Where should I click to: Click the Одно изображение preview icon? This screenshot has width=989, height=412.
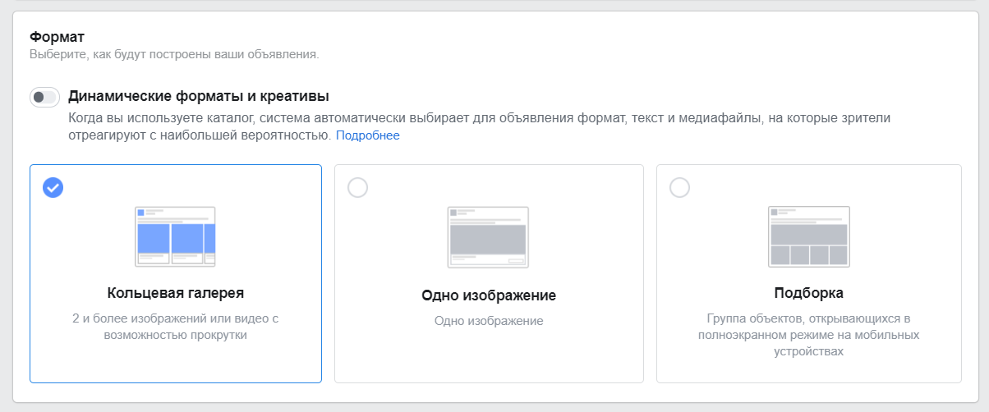click(x=488, y=236)
